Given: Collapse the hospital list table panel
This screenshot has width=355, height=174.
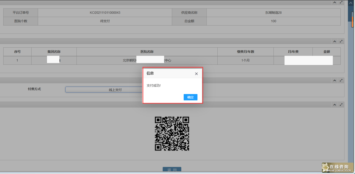Looking at the screenshot, I should 334,41.
